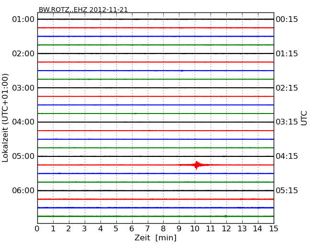
Task: Click the 01:15 UTC time label
Action: point(287,53)
